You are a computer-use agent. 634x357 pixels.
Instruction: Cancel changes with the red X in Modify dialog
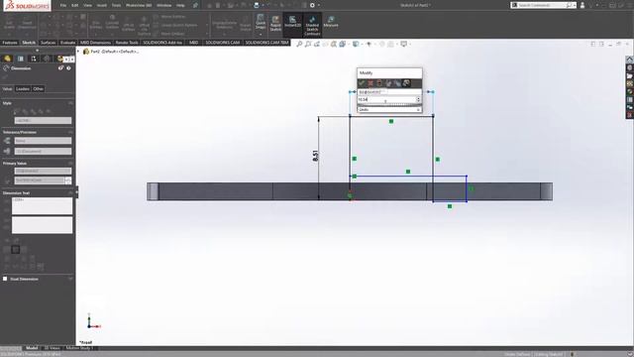[370, 83]
